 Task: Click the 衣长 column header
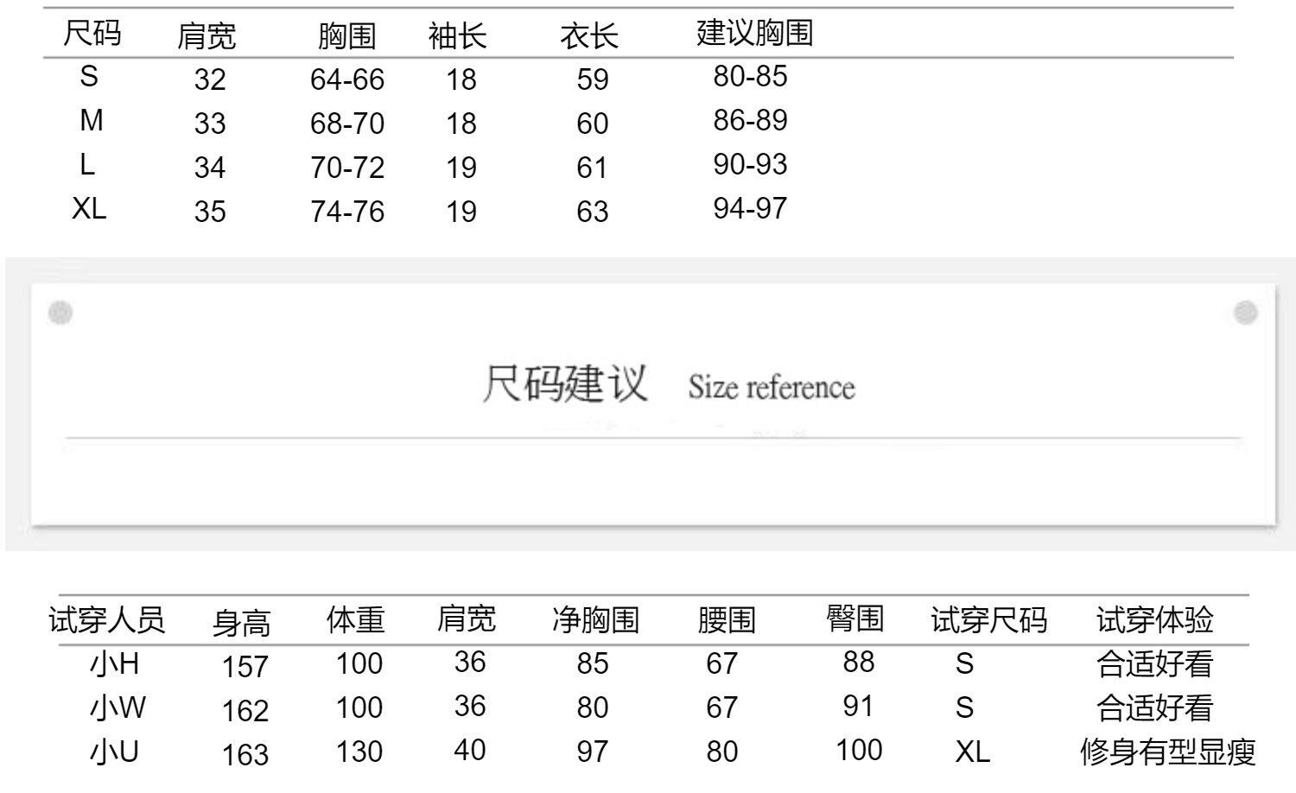(x=589, y=36)
